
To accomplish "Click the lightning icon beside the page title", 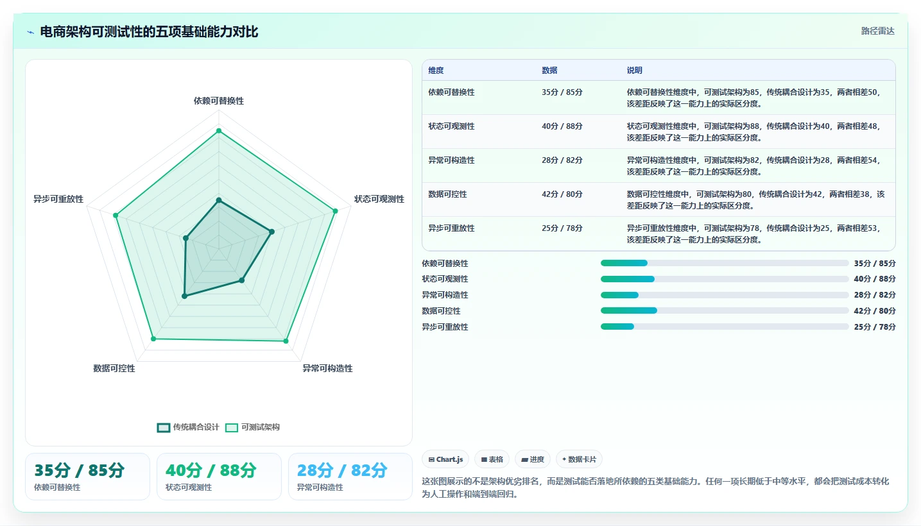I will [x=31, y=32].
